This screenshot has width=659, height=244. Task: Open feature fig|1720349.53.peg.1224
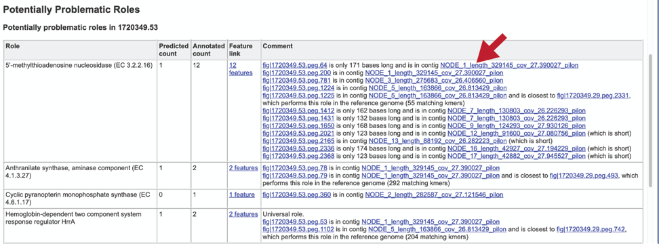(298, 88)
